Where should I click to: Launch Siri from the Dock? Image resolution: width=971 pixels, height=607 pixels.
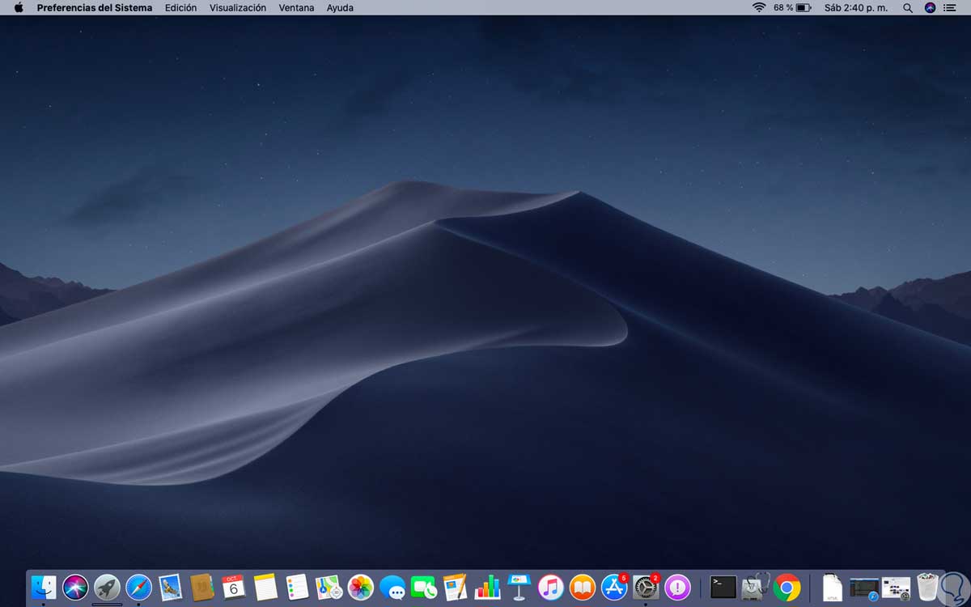coord(75,588)
